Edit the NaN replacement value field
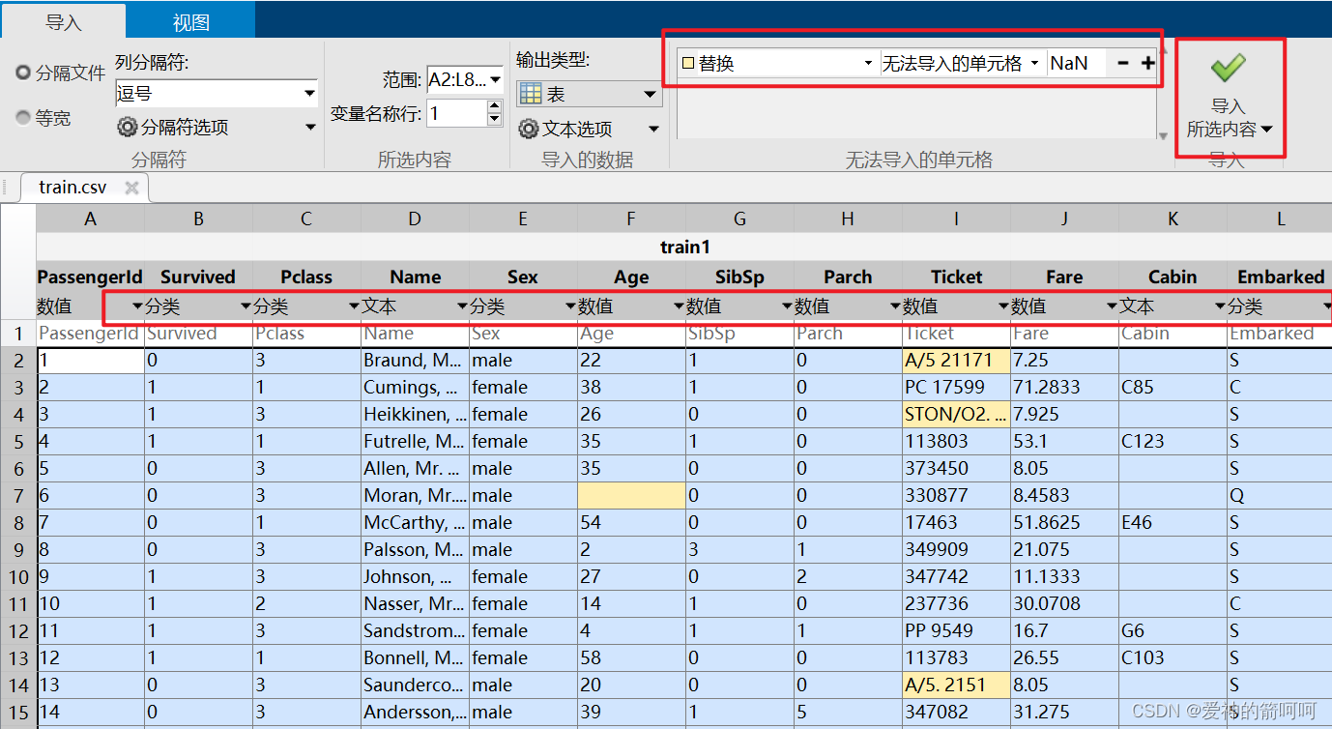The image size is (1332, 729). (x=1076, y=63)
